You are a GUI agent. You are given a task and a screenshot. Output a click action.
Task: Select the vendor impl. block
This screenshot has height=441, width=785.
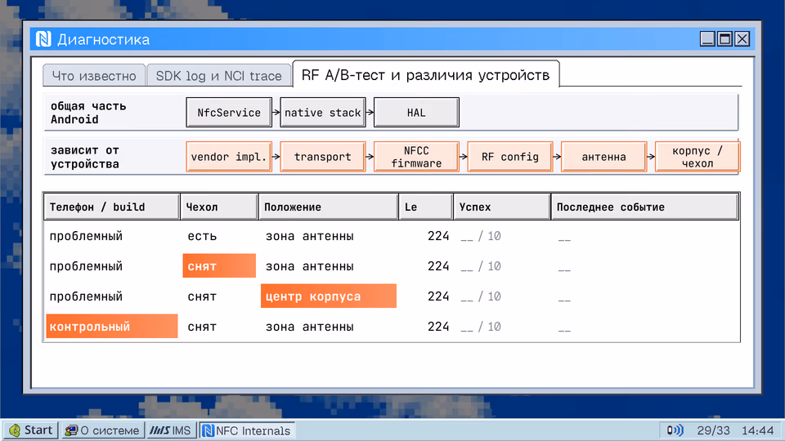tap(229, 157)
